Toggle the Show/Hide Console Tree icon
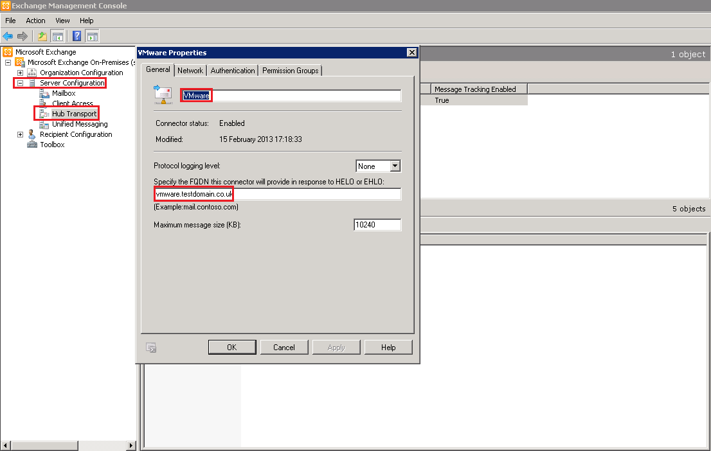This screenshot has height=451, width=711. pyautogui.click(x=58, y=36)
